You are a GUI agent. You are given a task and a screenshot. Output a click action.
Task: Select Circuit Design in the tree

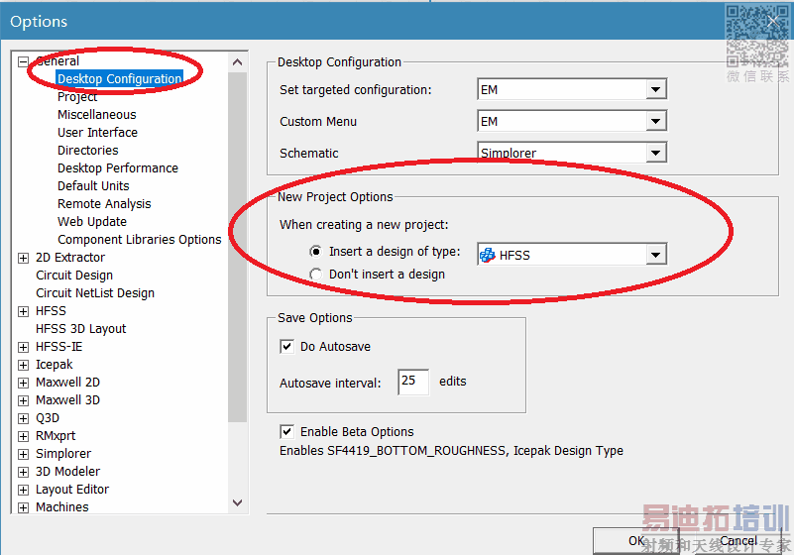coord(74,275)
